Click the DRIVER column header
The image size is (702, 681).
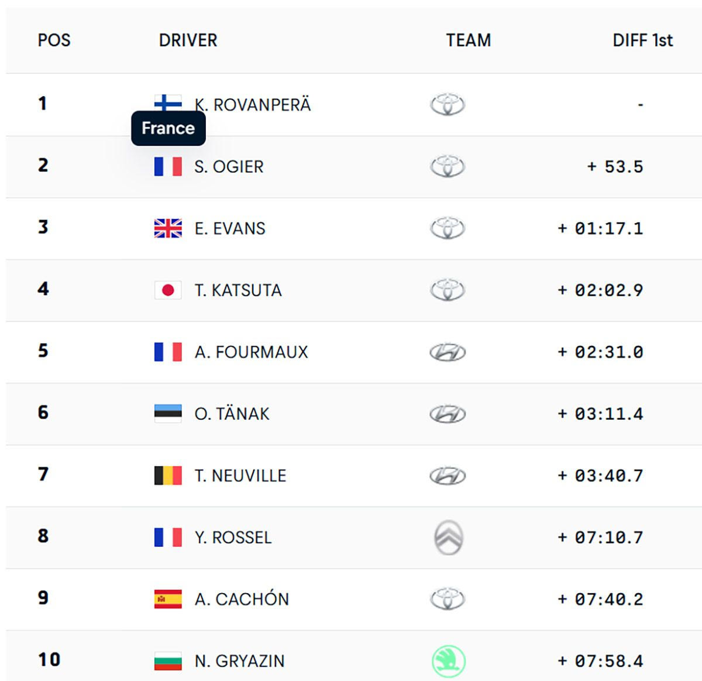(188, 40)
